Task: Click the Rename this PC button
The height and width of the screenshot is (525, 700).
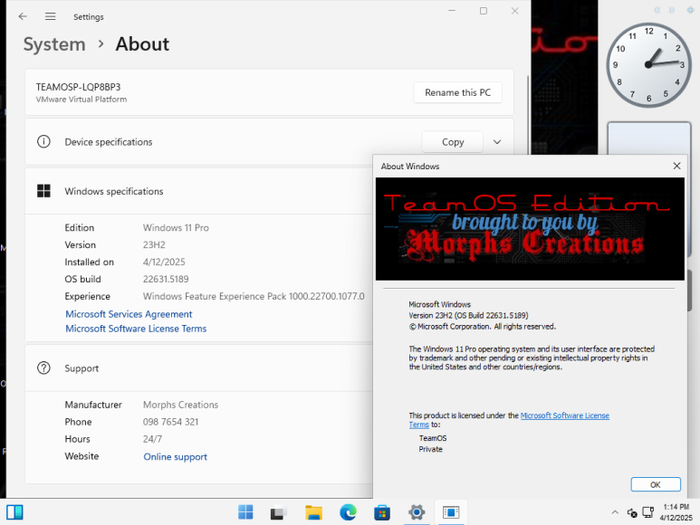Action: tap(457, 92)
